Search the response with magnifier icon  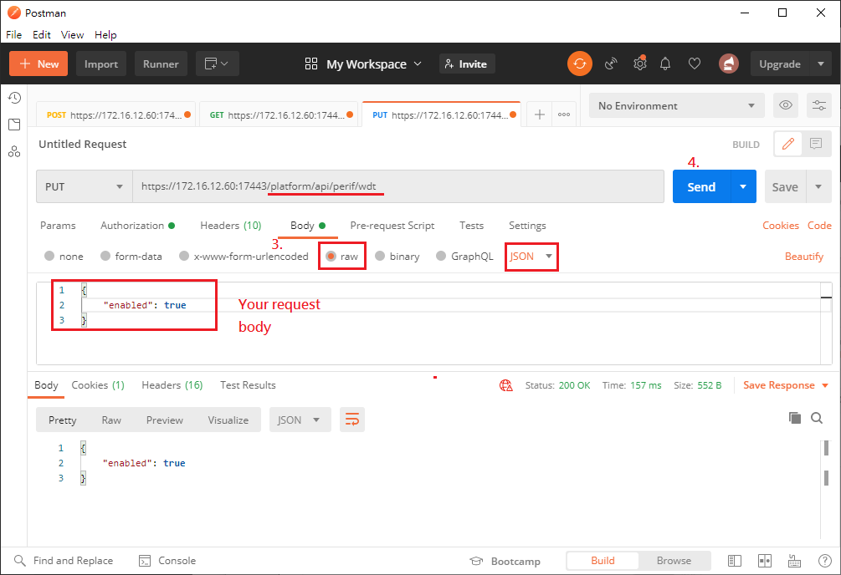click(817, 418)
